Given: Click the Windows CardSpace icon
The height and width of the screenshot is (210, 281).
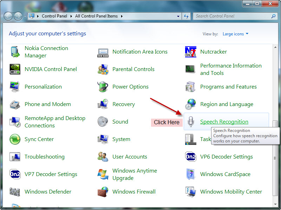Looking at the screenshot, I should 190,174.
